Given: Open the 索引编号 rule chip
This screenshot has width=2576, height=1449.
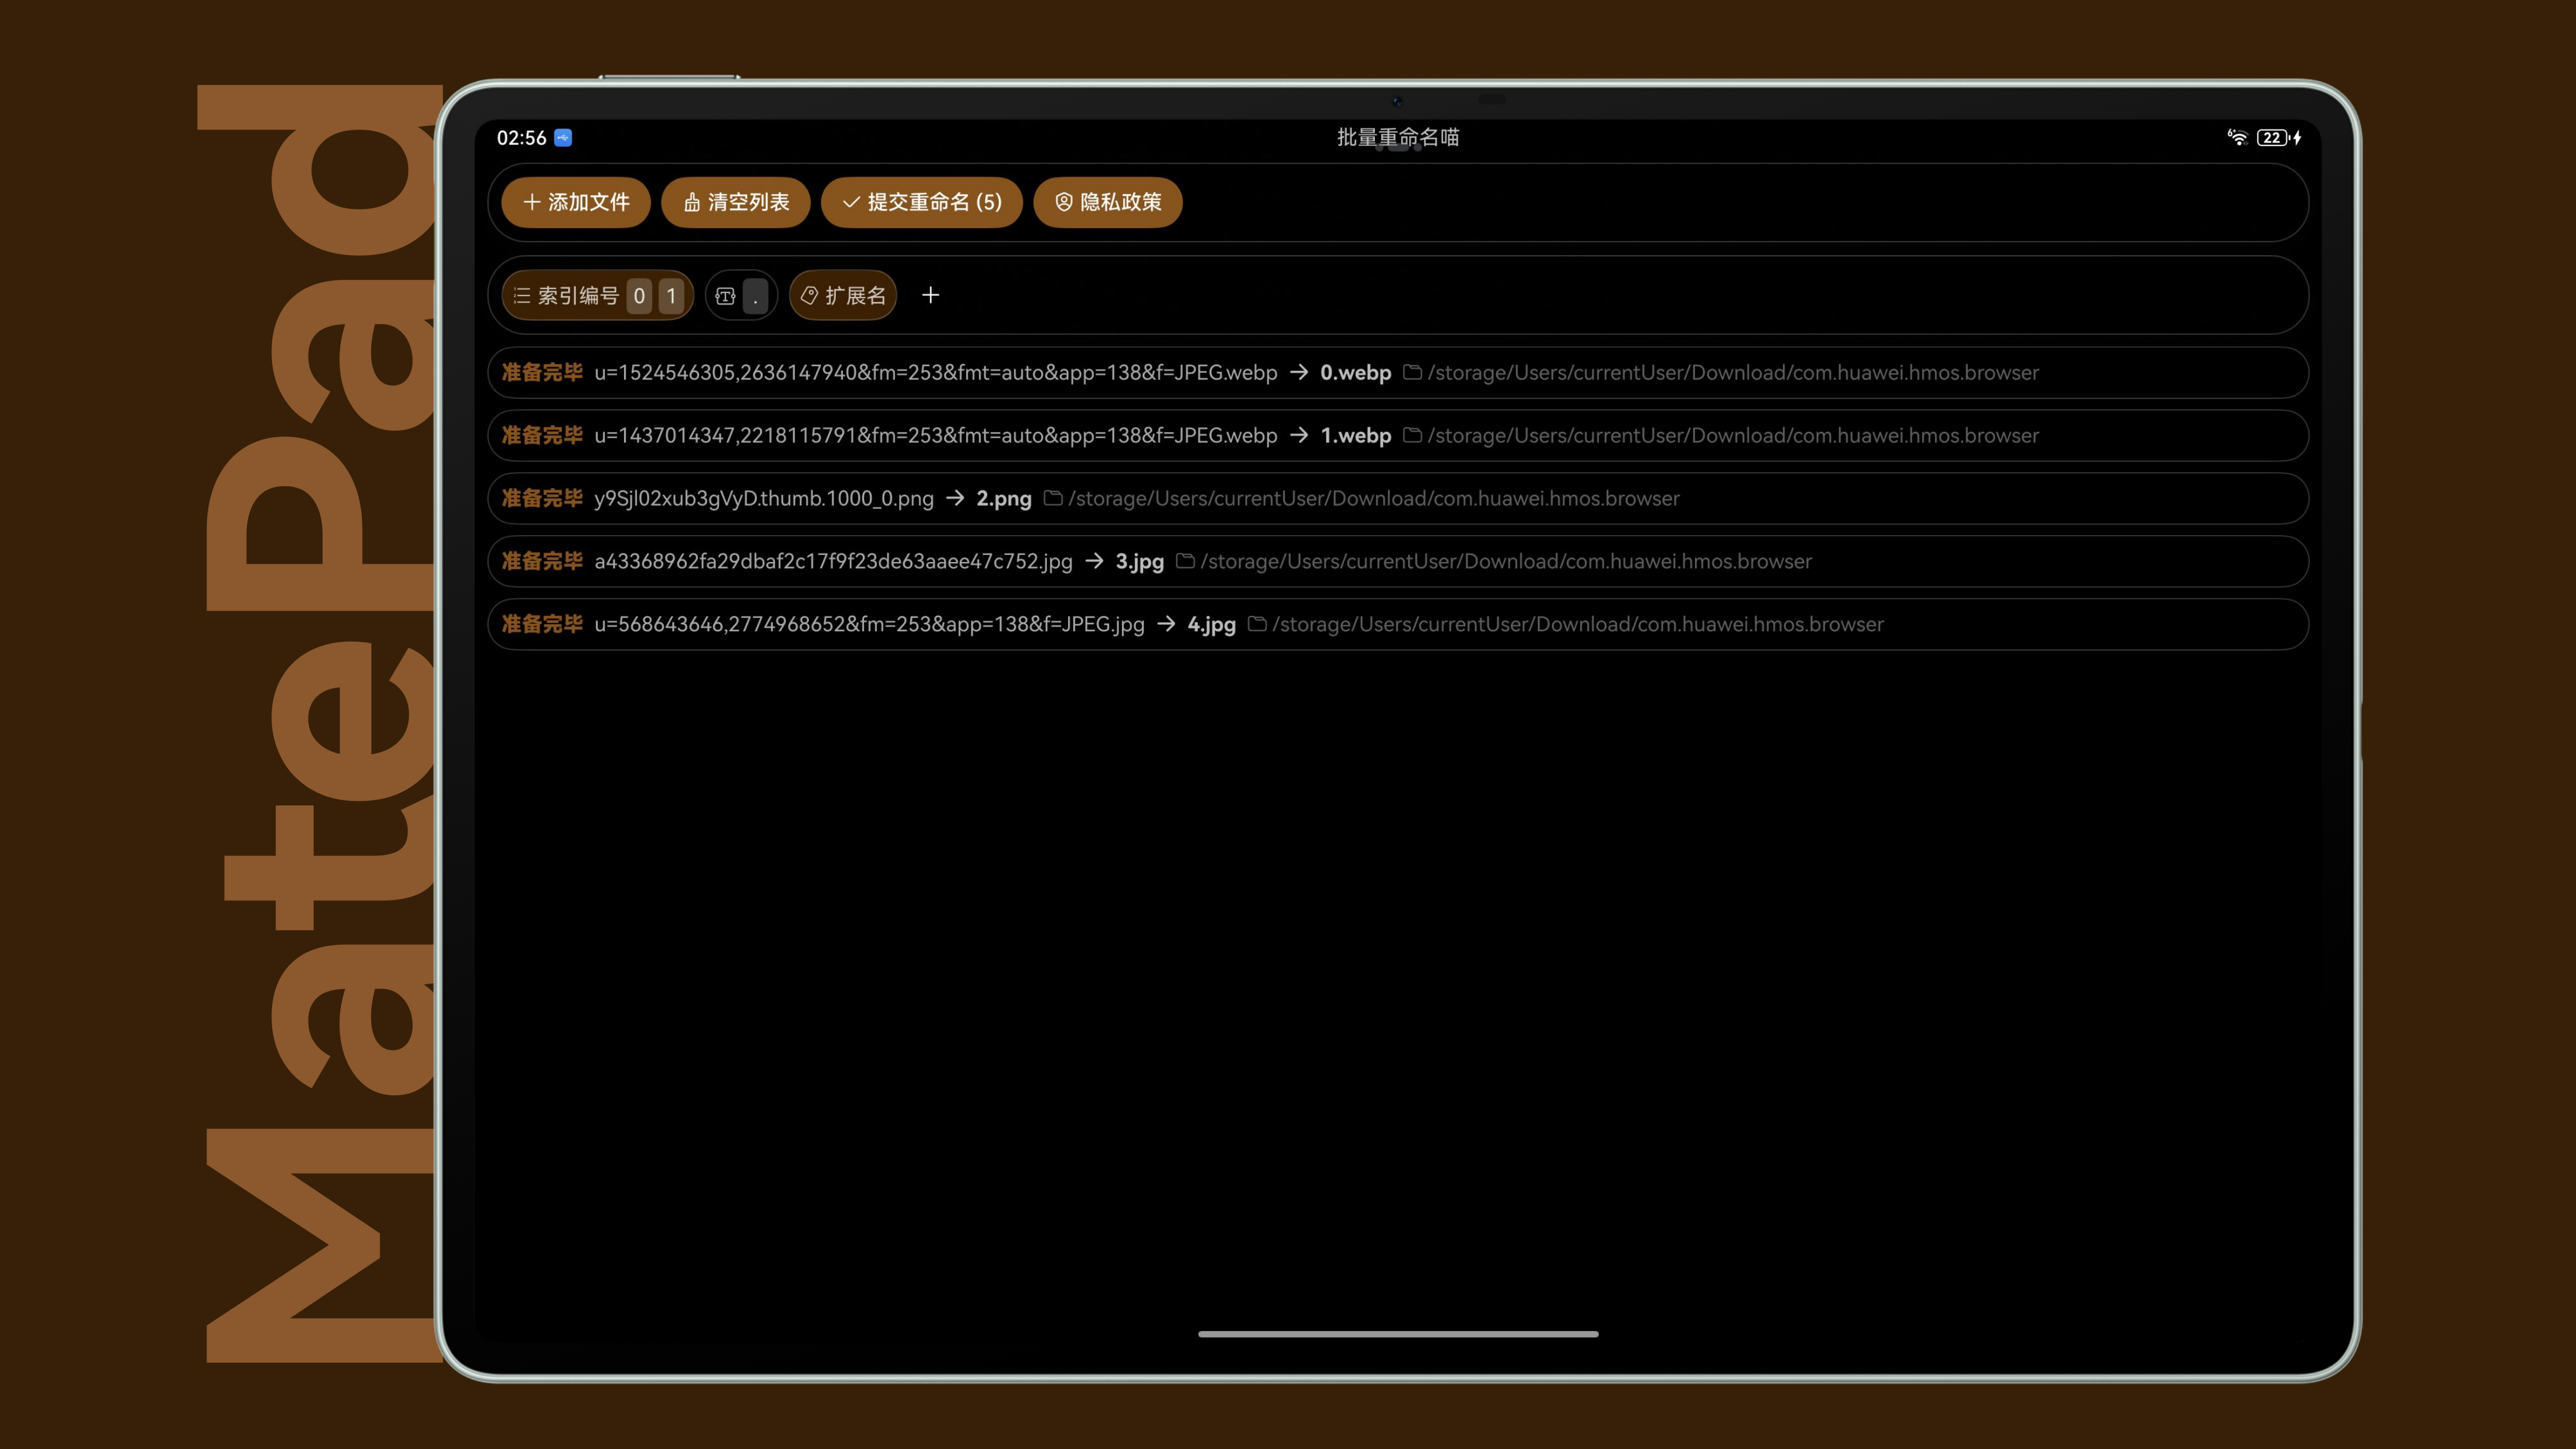Looking at the screenshot, I should click(x=566, y=296).
